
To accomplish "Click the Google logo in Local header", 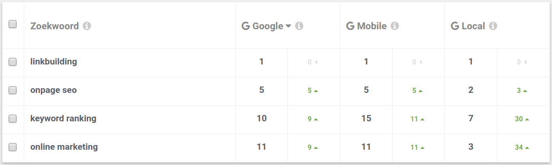I will click(x=455, y=26).
